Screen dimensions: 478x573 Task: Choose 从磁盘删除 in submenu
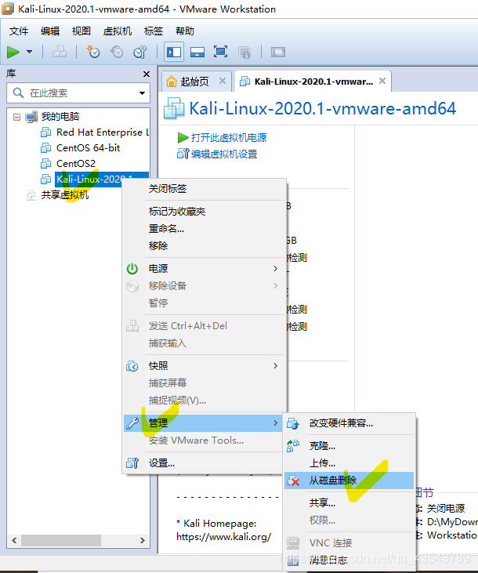pyautogui.click(x=333, y=481)
